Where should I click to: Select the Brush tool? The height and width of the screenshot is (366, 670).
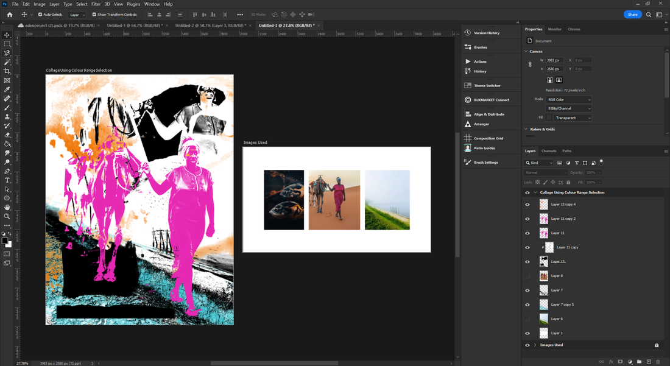[7, 108]
